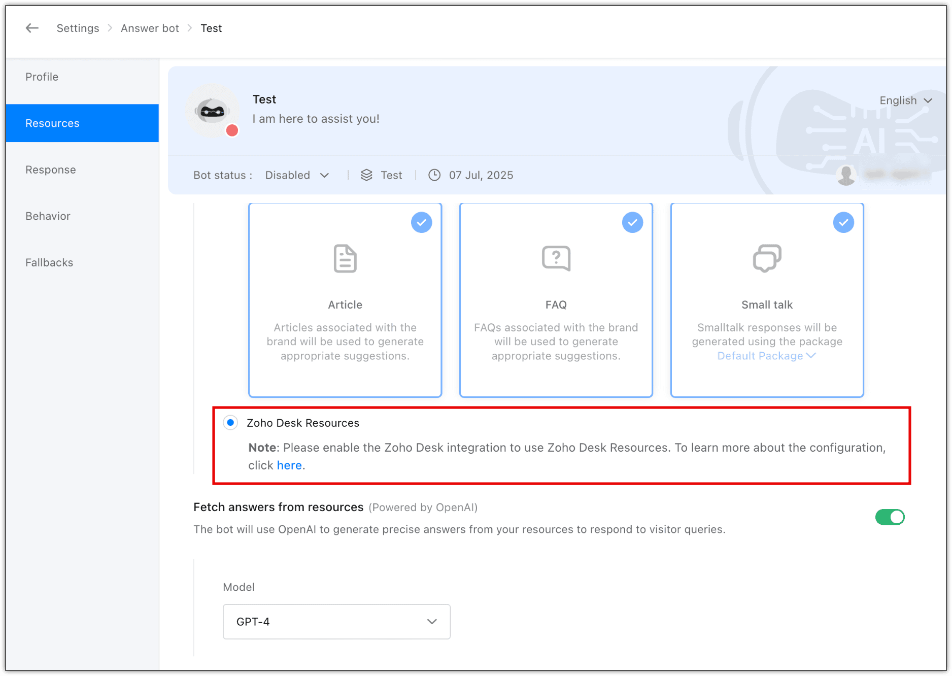Toggle off Fetch answers from resources
The image size is (952, 676).
[890, 517]
